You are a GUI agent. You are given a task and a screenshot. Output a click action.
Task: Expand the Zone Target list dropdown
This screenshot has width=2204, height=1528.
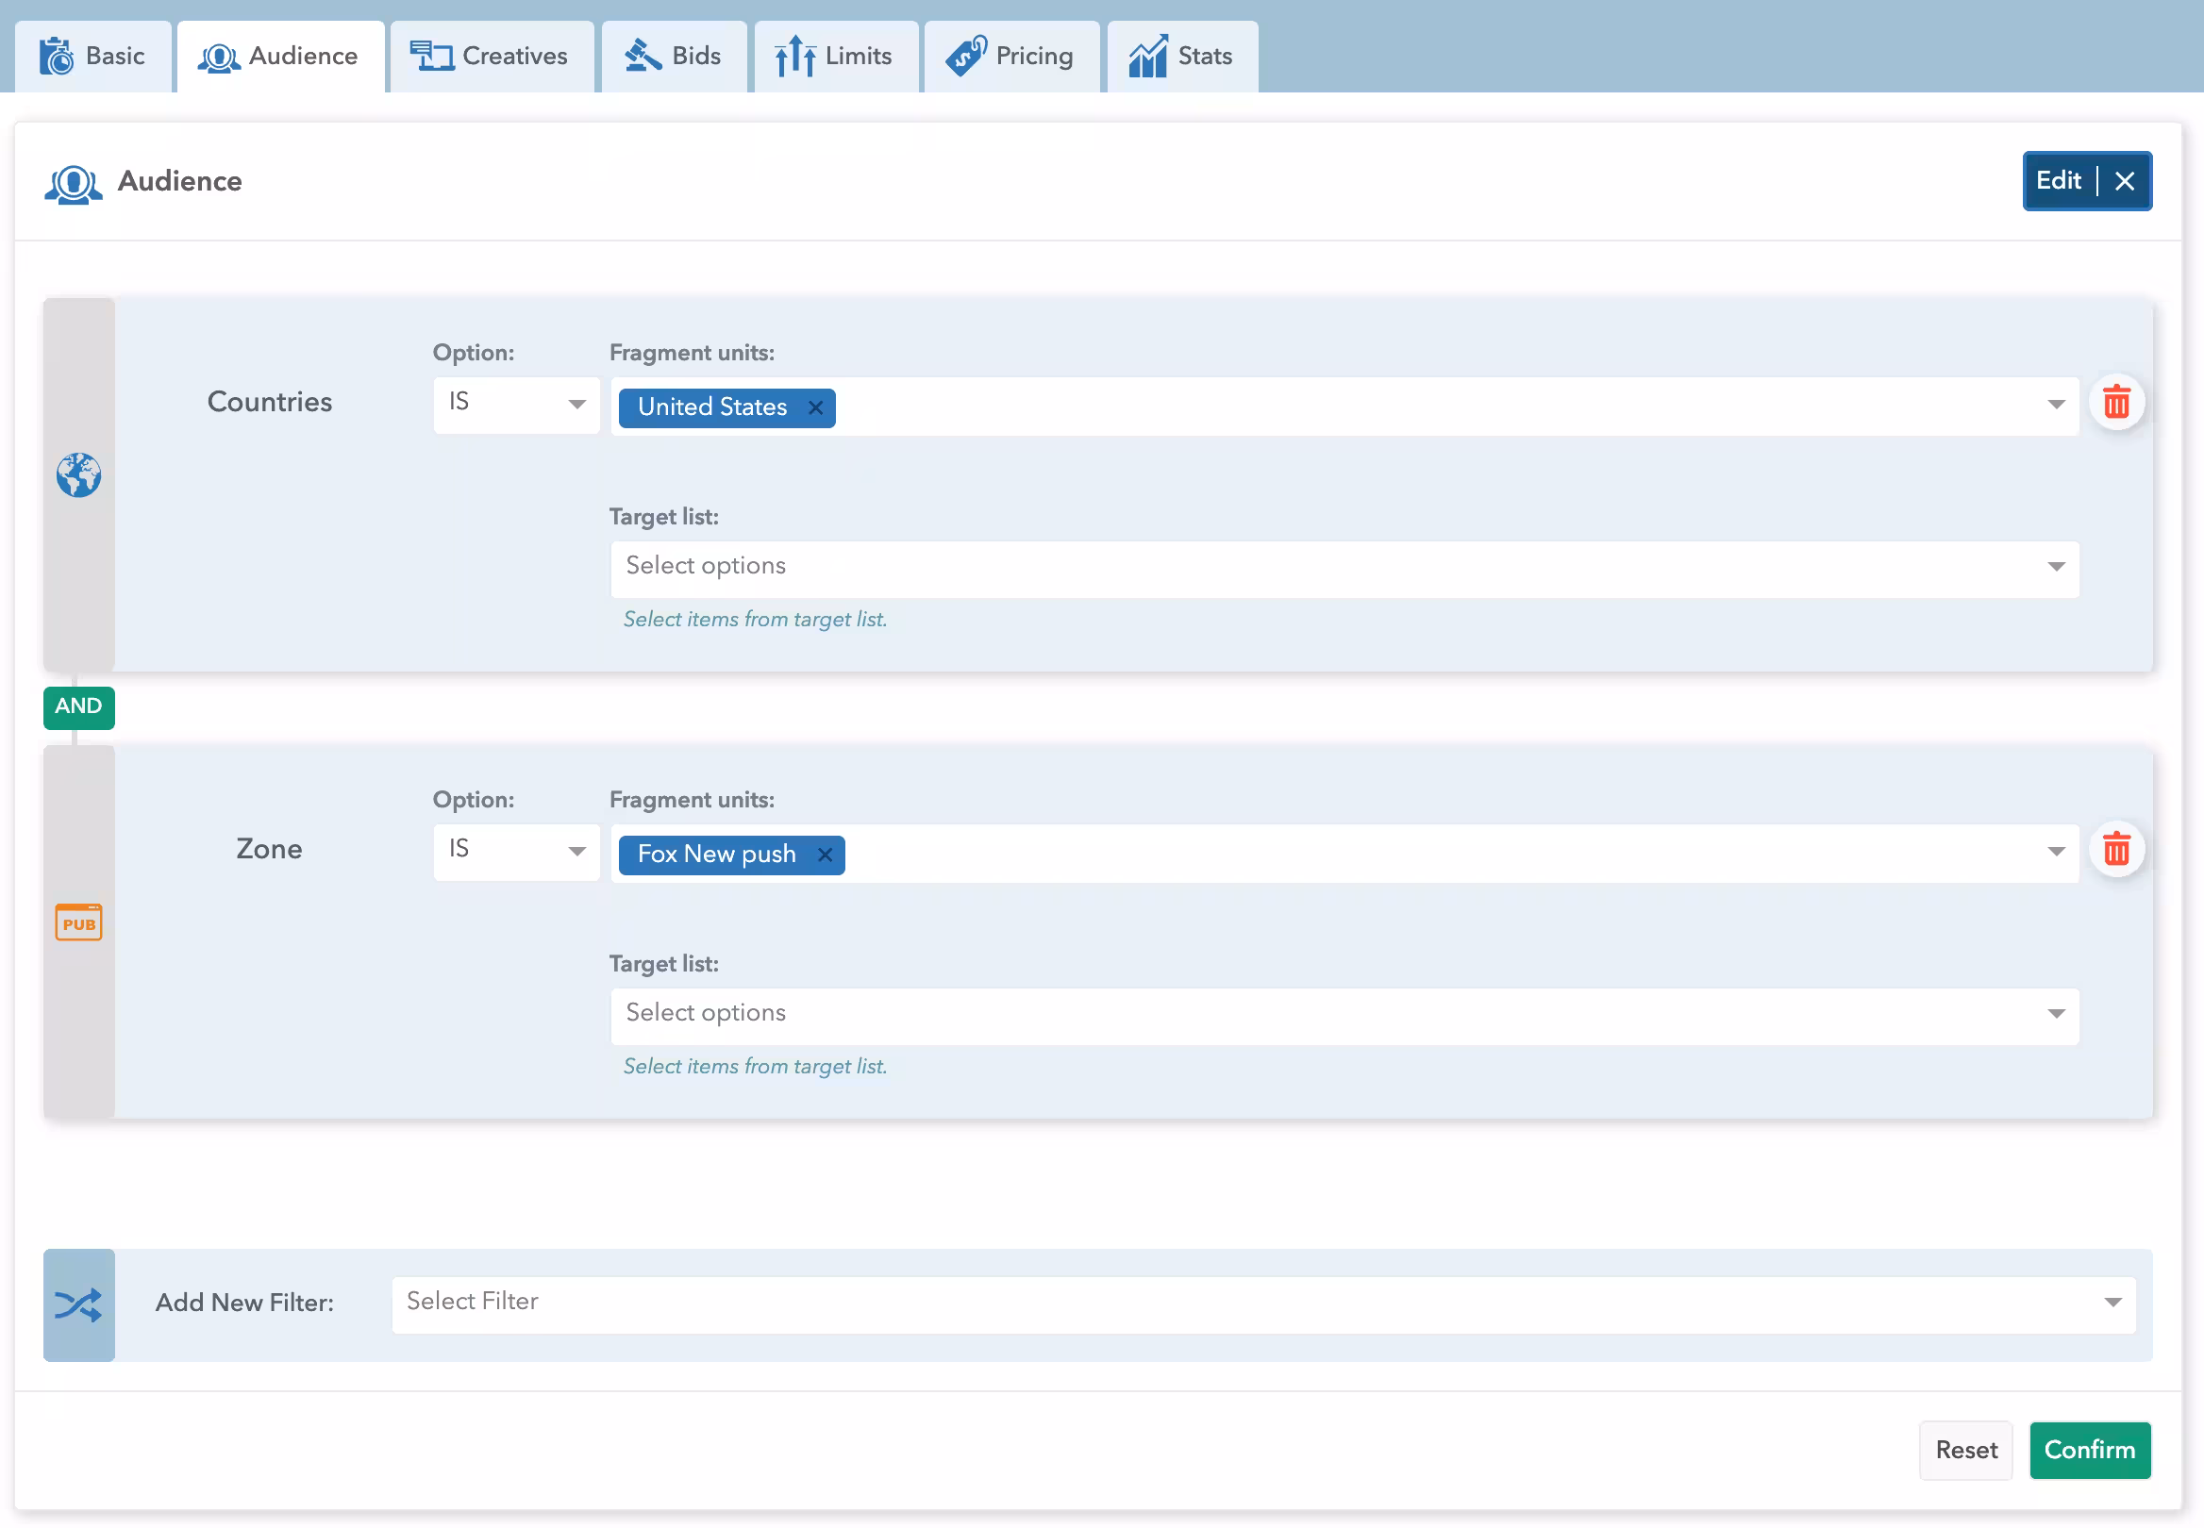(1344, 1015)
